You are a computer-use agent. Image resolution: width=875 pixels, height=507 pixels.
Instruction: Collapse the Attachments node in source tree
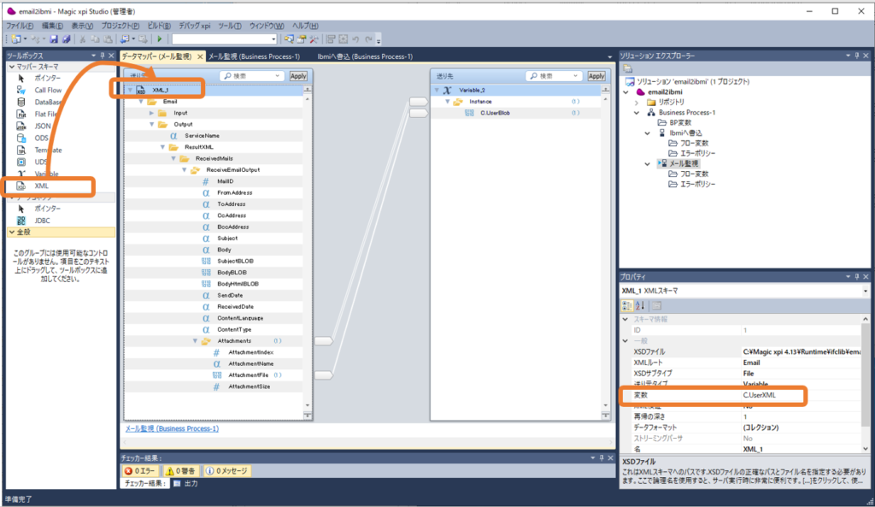tap(195, 340)
